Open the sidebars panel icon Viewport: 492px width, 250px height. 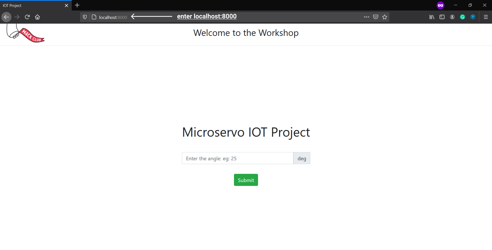click(x=442, y=17)
